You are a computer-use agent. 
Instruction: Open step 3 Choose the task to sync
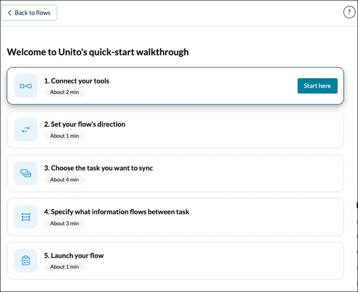[x=98, y=168]
